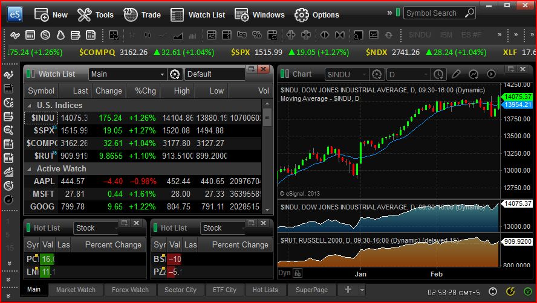Viewport: 537px width, 303px height.
Task: Open the eSignal application logo menu
Action: [15, 14]
